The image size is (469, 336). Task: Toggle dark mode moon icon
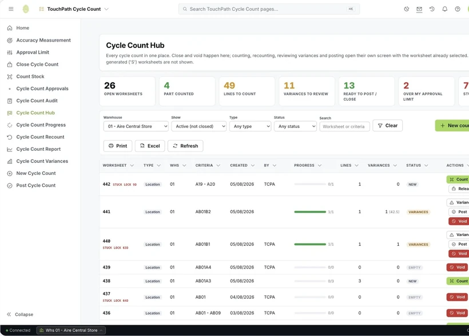(407, 9)
